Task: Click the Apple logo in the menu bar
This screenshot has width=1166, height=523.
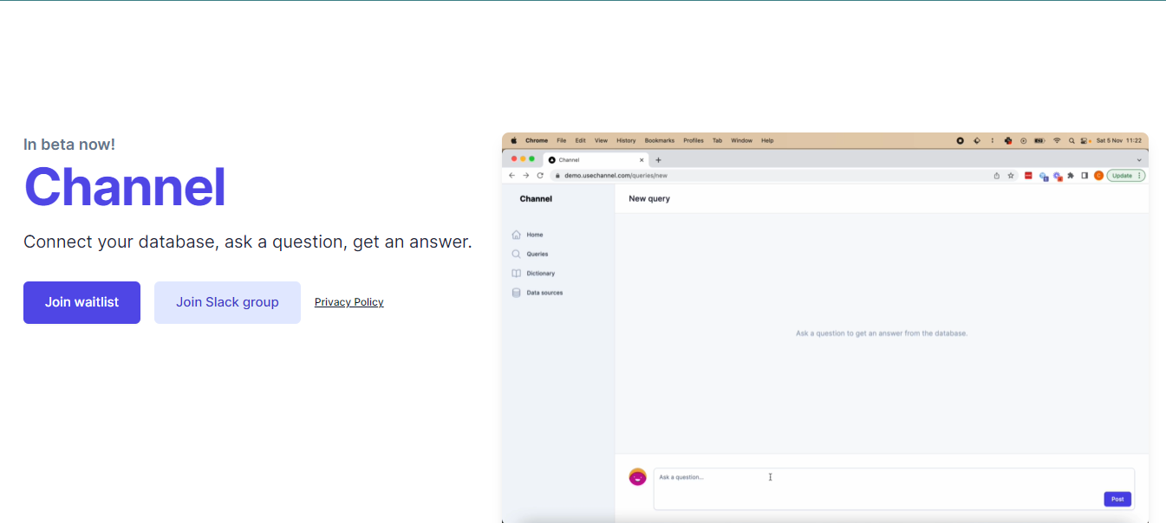Action: pos(513,140)
